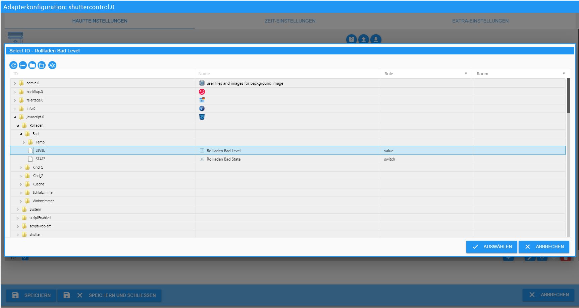Click the feiertage.0 calendar icon
579x308 pixels.
point(202,100)
